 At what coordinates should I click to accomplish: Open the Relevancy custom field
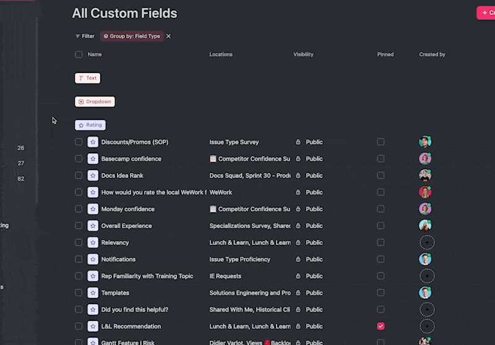coord(115,242)
